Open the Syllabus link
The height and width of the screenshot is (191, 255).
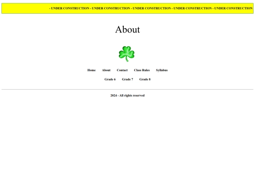pos(162,70)
